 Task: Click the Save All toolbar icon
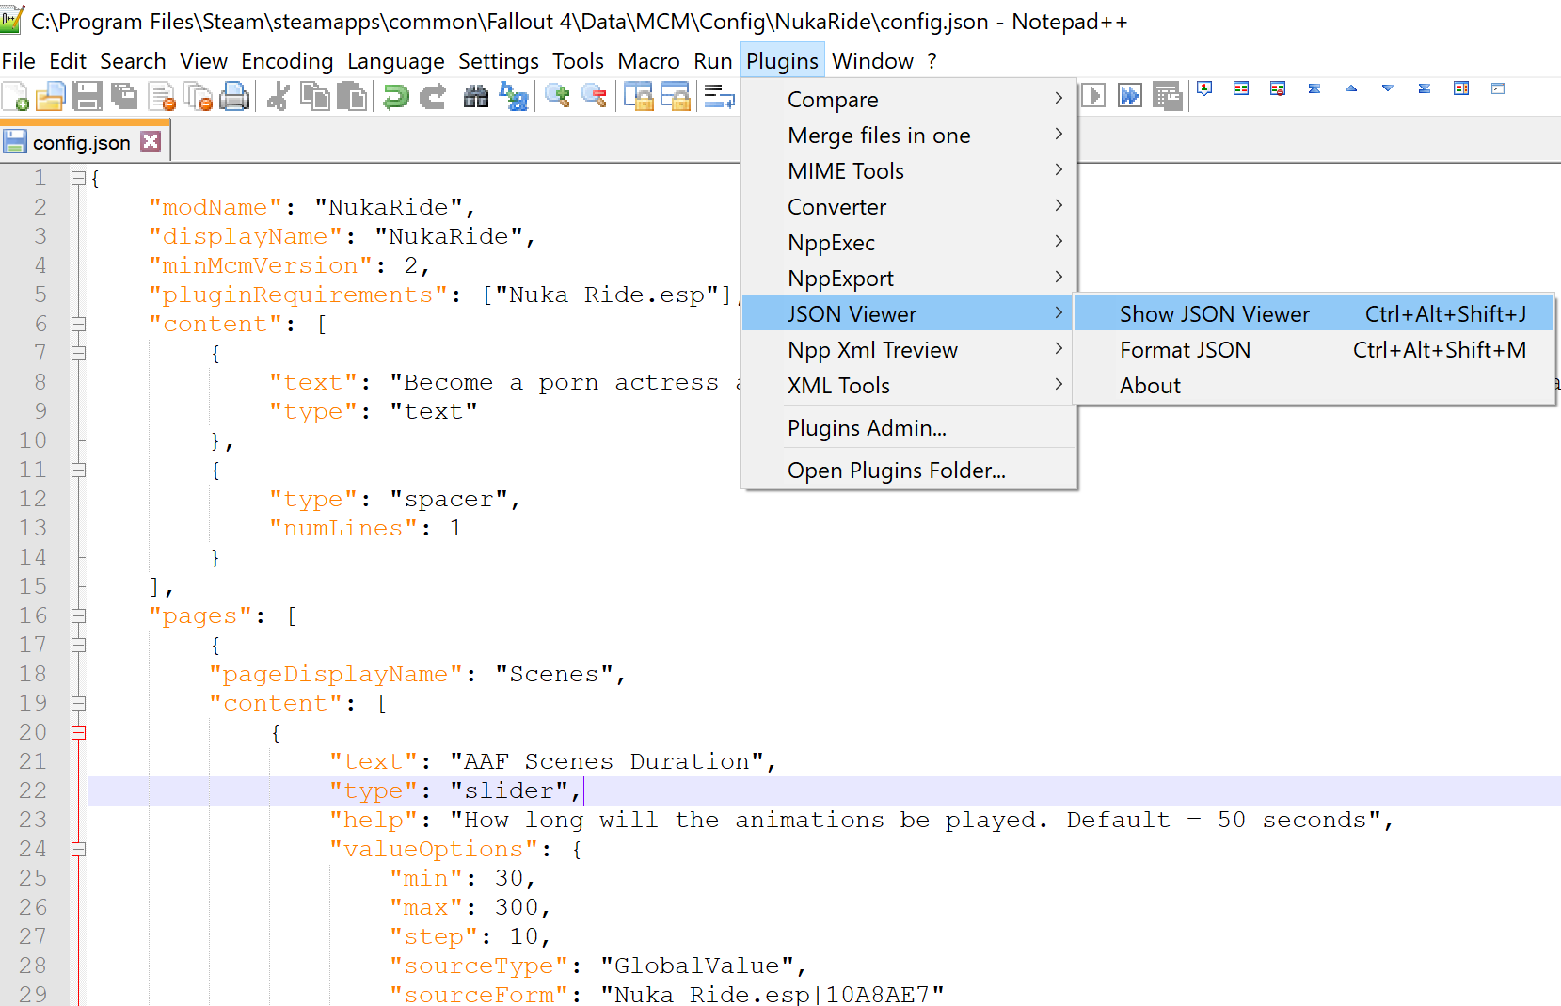[x=123, y=97]
